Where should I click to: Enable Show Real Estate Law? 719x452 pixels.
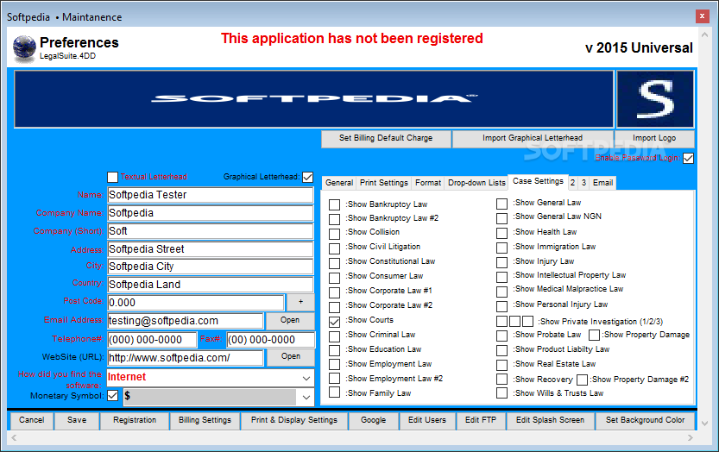(x=501, y=365)
